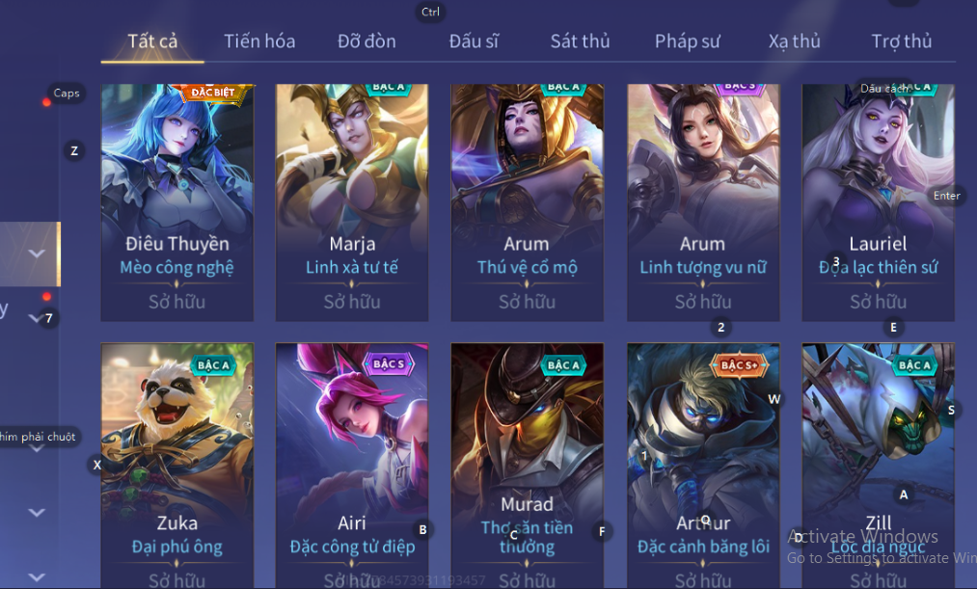
Task: Click the Caps key overlay icon
Action: [66, 94]
